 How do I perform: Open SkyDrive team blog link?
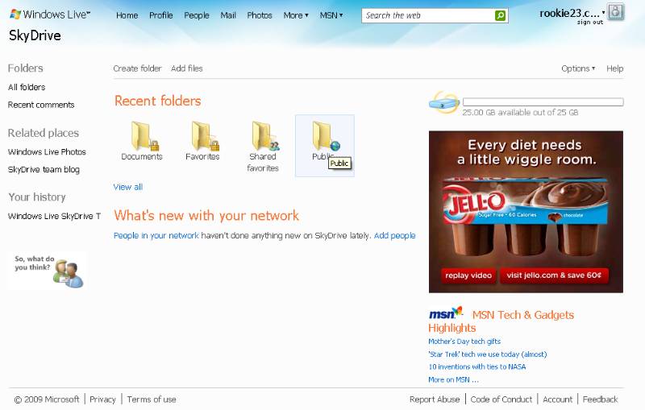pyautogui.click(x=44, y=170)
